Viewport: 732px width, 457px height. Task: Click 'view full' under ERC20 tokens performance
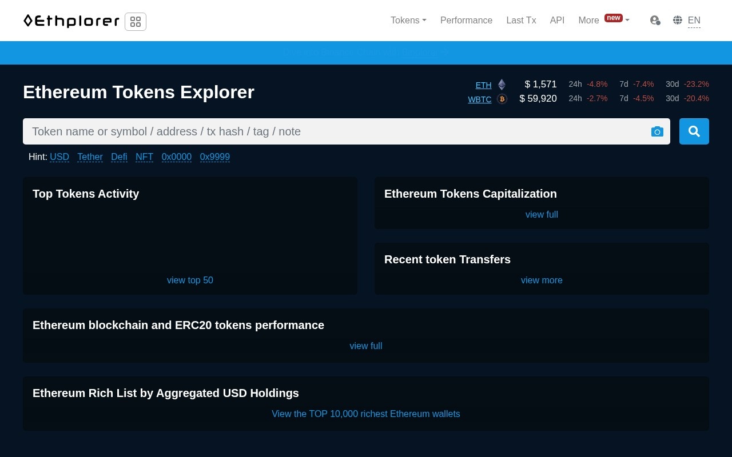[366, 346]
